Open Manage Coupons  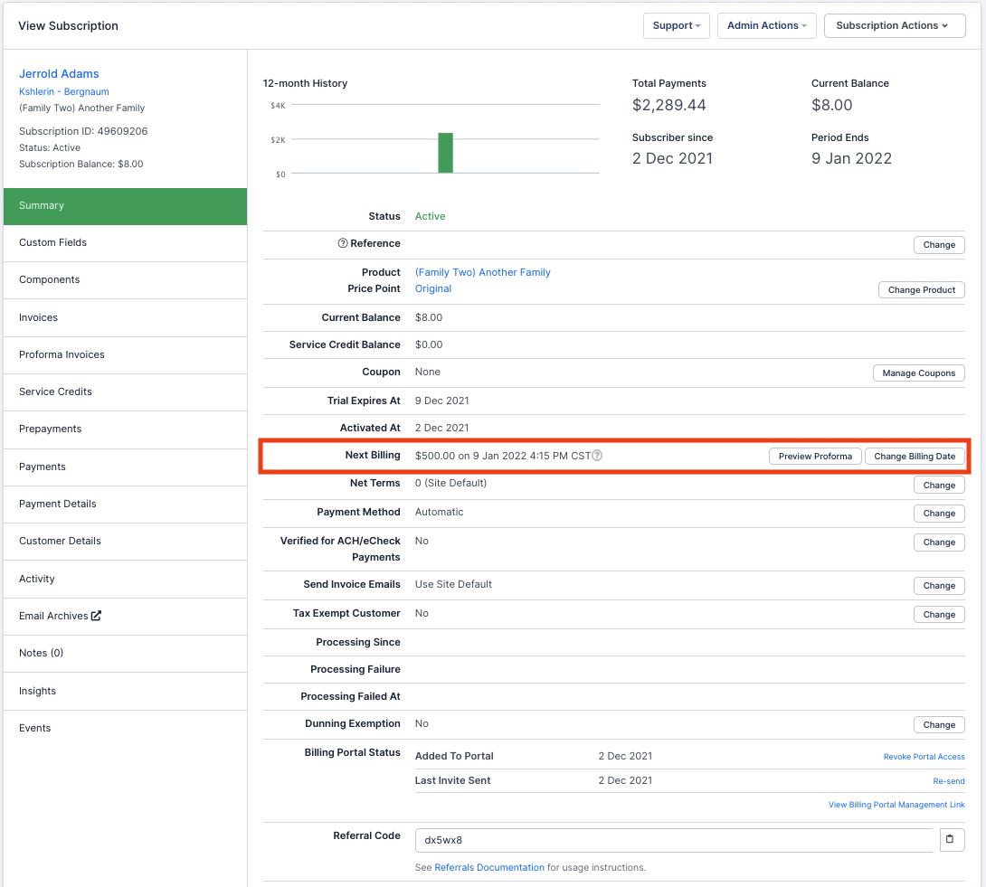[x=918, y=373]
